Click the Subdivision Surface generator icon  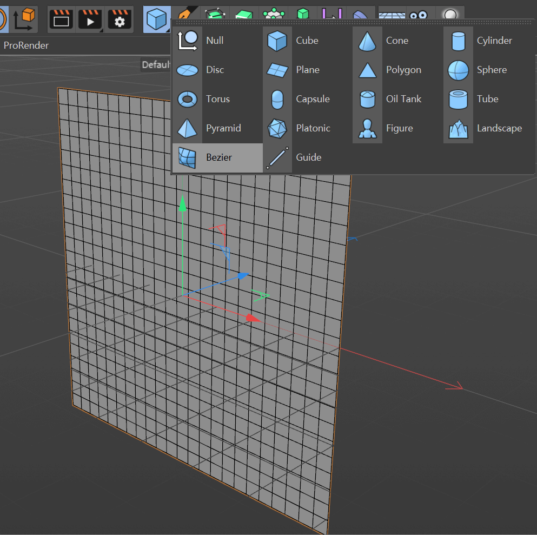[x=215, y=13]
